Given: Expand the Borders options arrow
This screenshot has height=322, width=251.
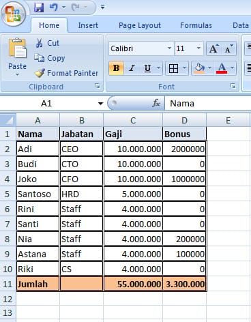Looking at the screenshot, I should (185, 68).
